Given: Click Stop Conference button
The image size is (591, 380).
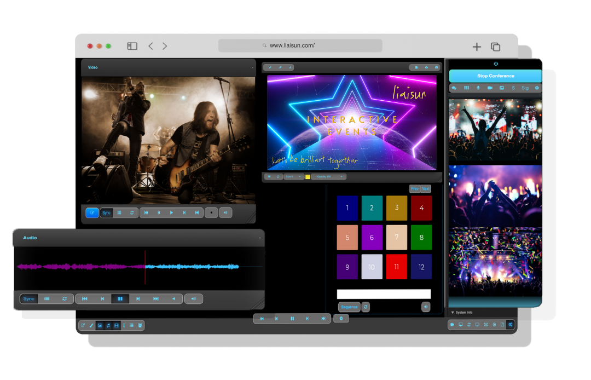Looking at the screenshot, I should click(495, 76).
